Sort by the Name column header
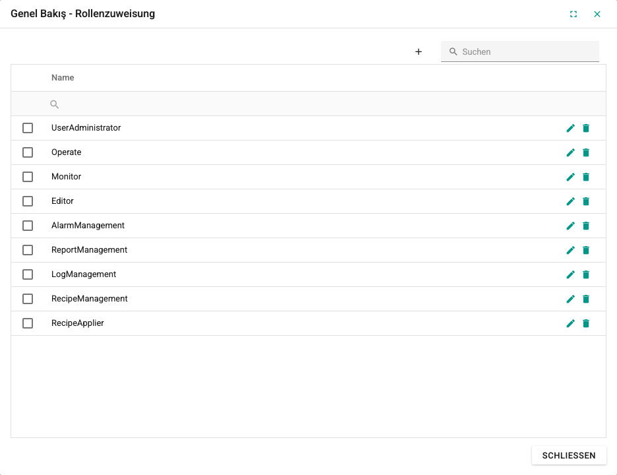Screen dimensions: 617x475 click(63, 78)
